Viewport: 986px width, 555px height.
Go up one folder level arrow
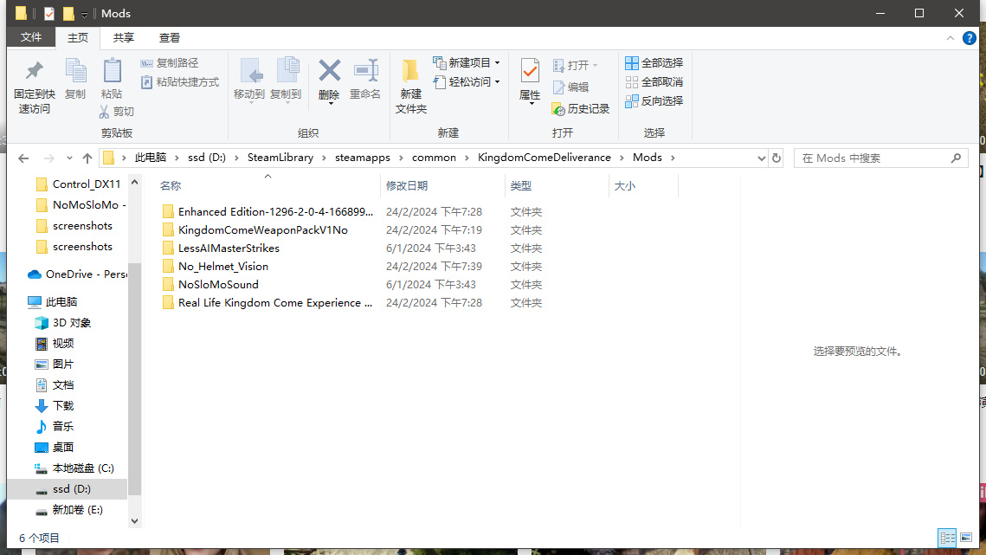pyautogui.click(x=87, y=158)
